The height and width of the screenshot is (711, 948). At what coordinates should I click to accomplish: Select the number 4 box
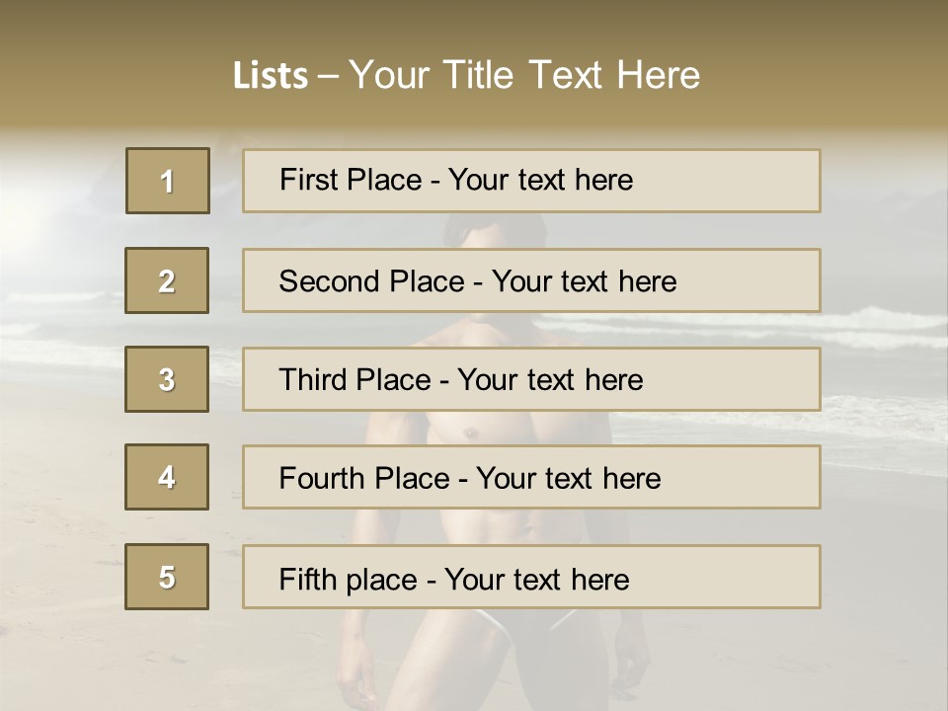pyautogui.click(x=167, y=477)
